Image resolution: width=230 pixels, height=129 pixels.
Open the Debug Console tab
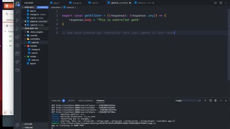click(x=86, y=101)
